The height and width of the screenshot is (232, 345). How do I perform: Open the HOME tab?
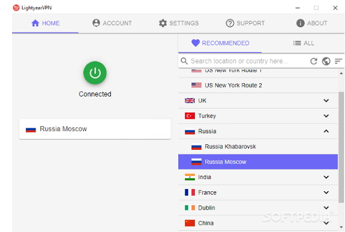pyautogui.click(x=45, y=23)
